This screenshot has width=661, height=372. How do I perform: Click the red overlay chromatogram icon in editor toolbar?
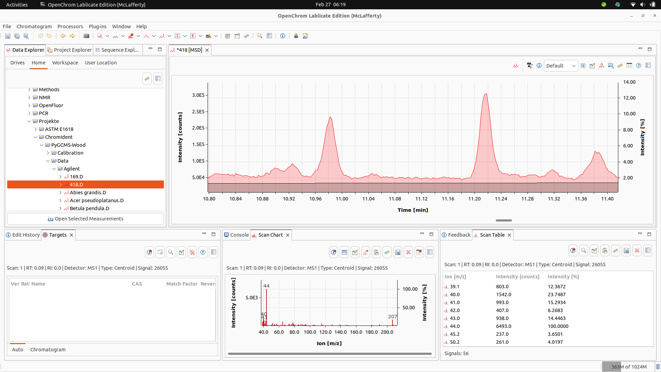[x=515, y=65]
